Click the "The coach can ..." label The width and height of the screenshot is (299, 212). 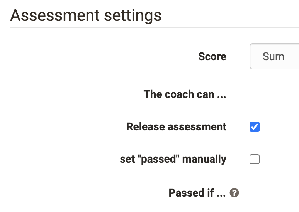(185, 94)
